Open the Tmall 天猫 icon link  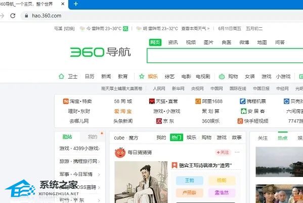[x=152, y=101]
